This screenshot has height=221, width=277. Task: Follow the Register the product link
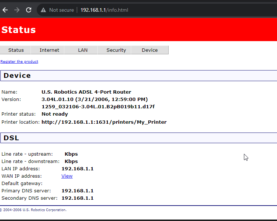coord(19,61)
